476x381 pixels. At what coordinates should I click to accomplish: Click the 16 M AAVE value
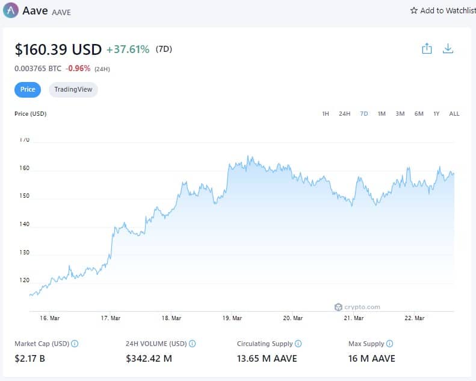tap(371, 359)
